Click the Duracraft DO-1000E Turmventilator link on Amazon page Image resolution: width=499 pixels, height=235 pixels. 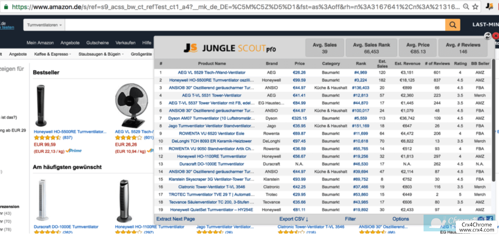(x=66, y=227)
